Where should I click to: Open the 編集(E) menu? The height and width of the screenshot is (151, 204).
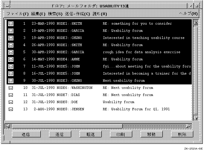(38, 14)
